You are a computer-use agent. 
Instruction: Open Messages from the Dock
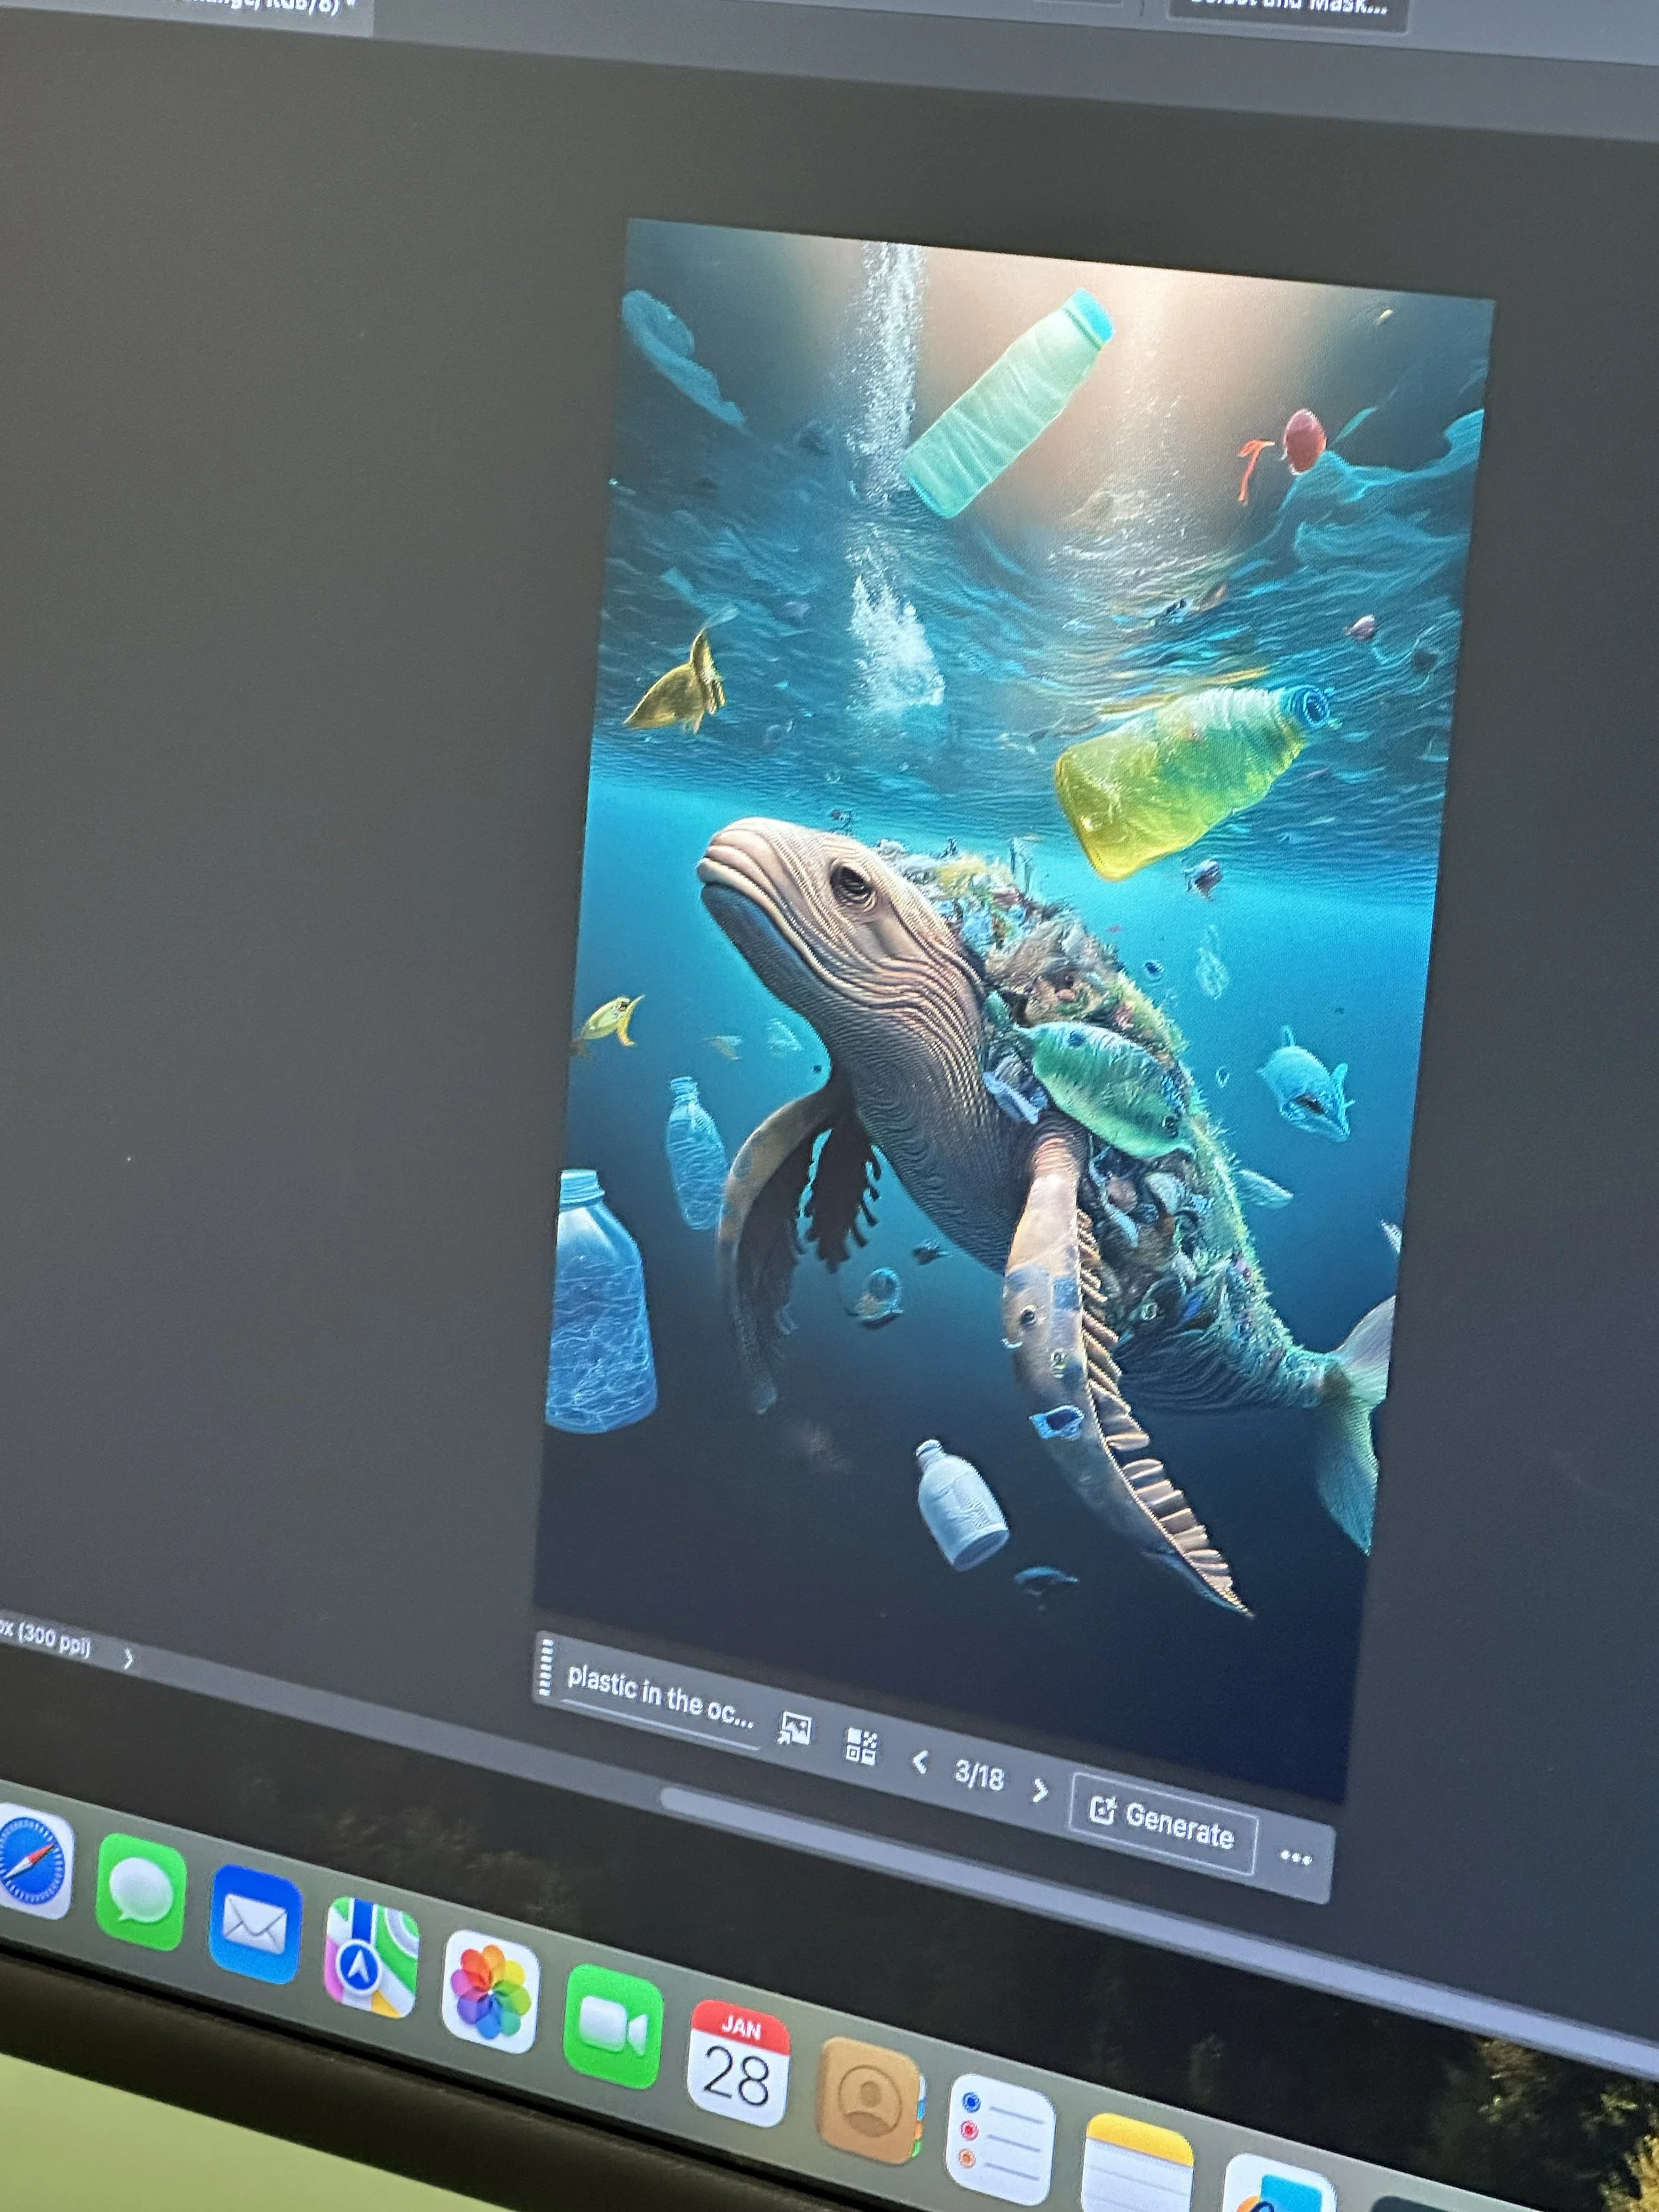(141, 1890)
